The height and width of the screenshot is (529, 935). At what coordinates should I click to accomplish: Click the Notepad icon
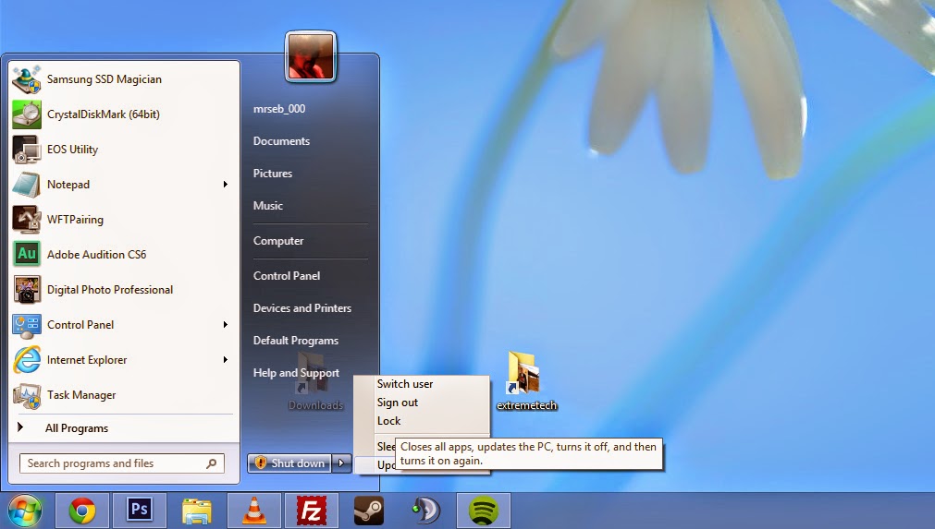click(x=27, y=185)
